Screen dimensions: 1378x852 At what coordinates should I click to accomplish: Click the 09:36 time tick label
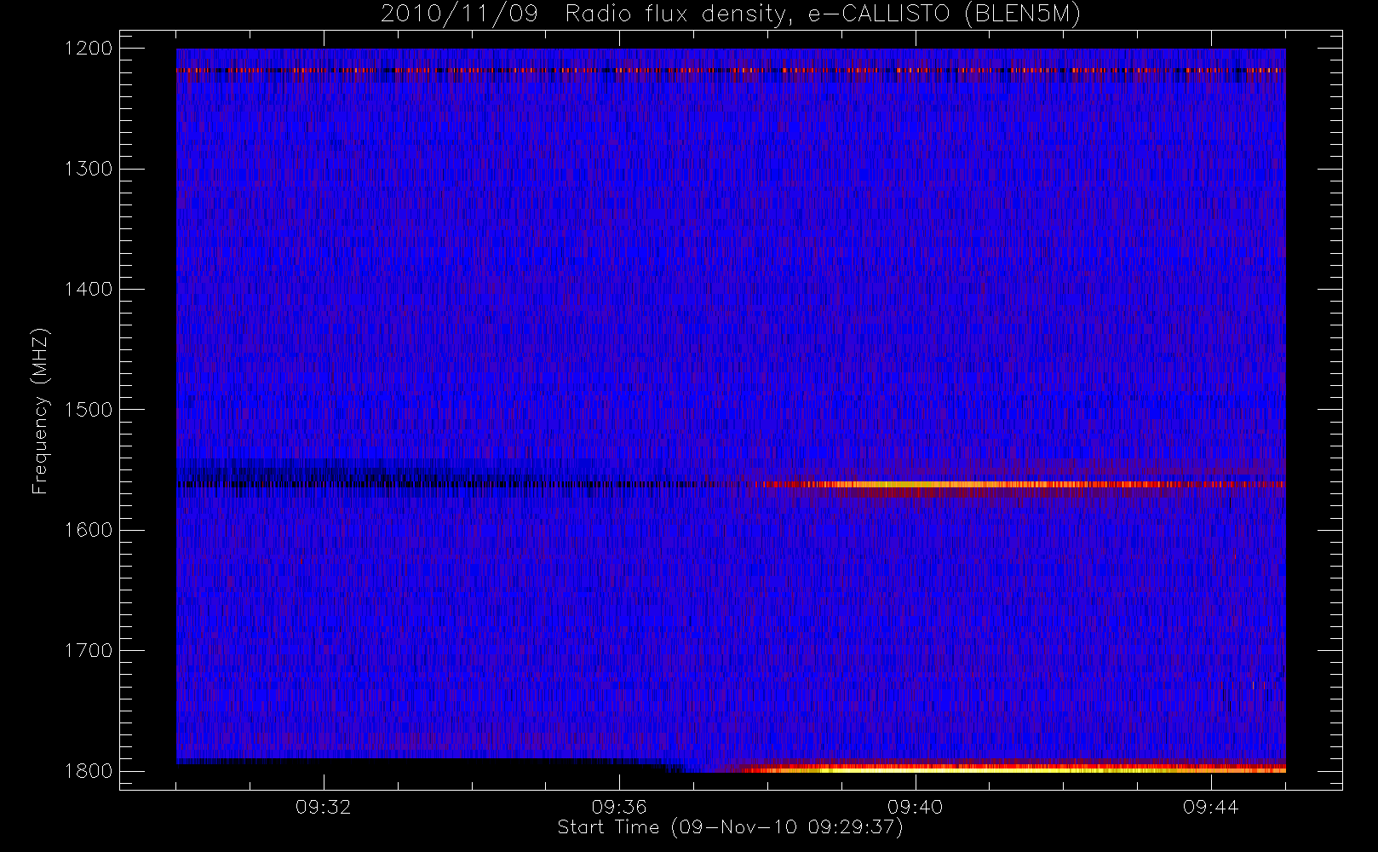pos(619,807)
